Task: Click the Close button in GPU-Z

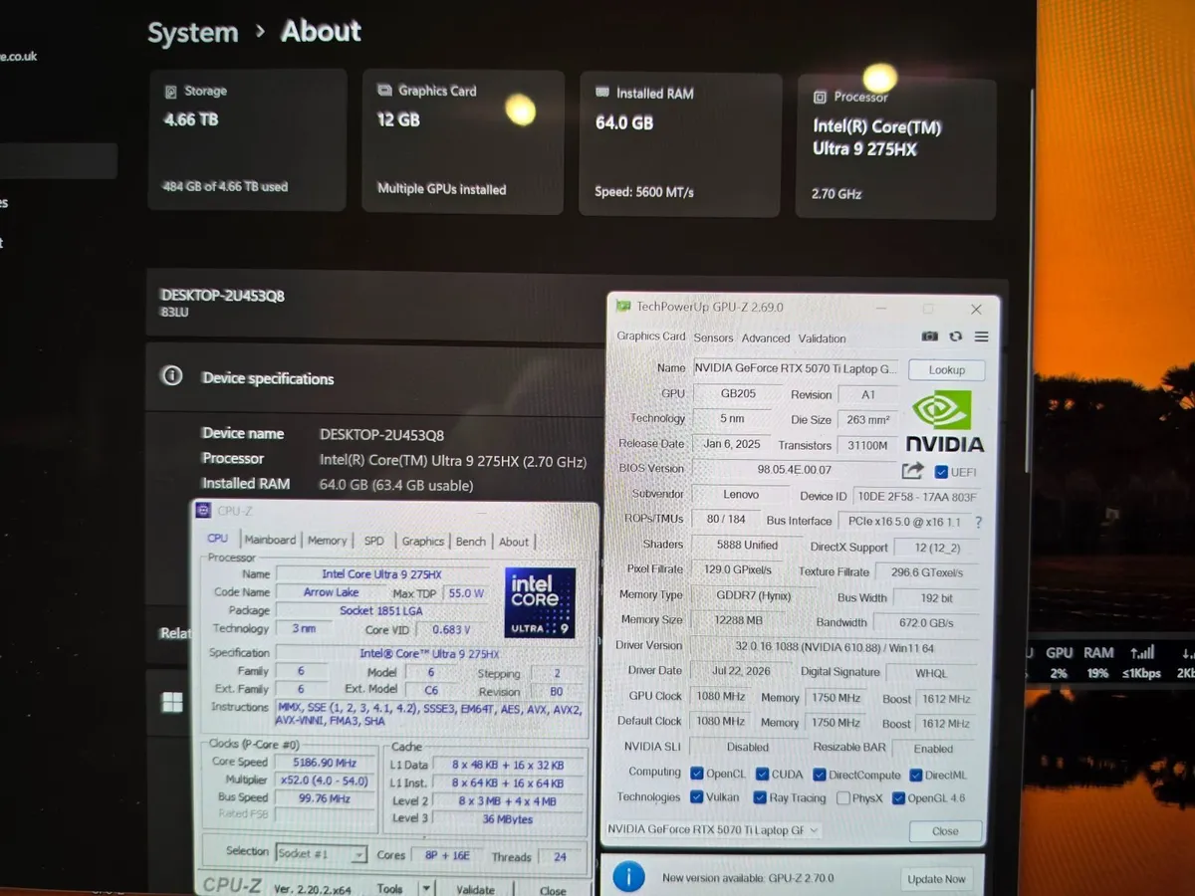Action: tap(945, 831)
